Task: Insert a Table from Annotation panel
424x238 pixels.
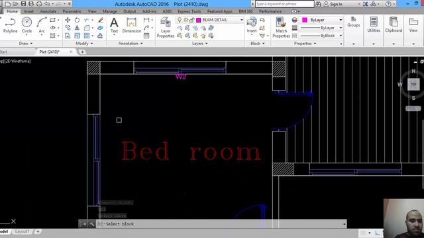Action: click(x=146, y=36)
